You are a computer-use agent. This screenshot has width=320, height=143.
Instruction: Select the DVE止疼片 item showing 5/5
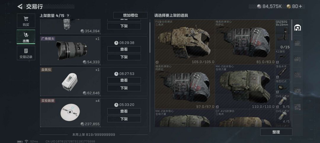pyautogui.click(x=283, y=102)
